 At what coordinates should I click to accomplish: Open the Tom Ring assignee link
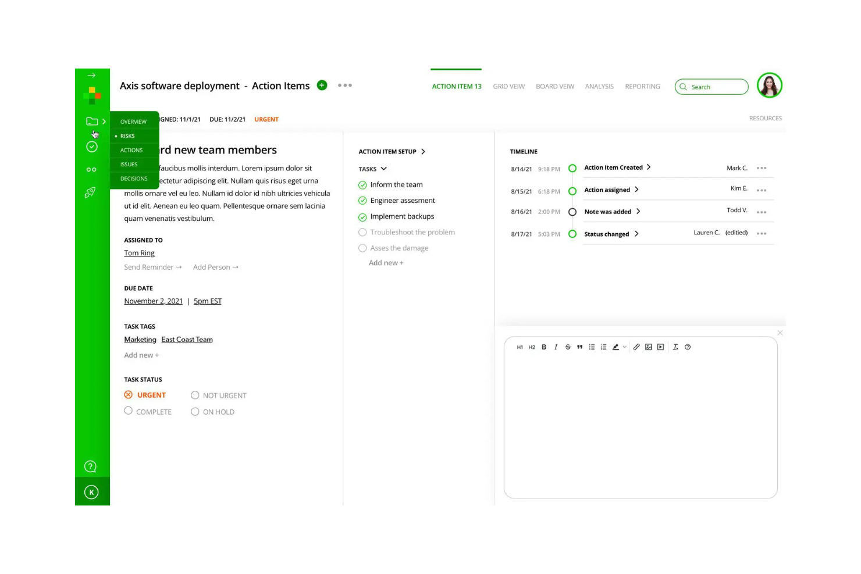point(139,253)
